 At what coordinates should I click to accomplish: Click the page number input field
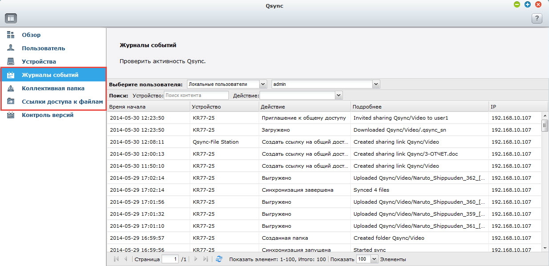pos(170,259)
